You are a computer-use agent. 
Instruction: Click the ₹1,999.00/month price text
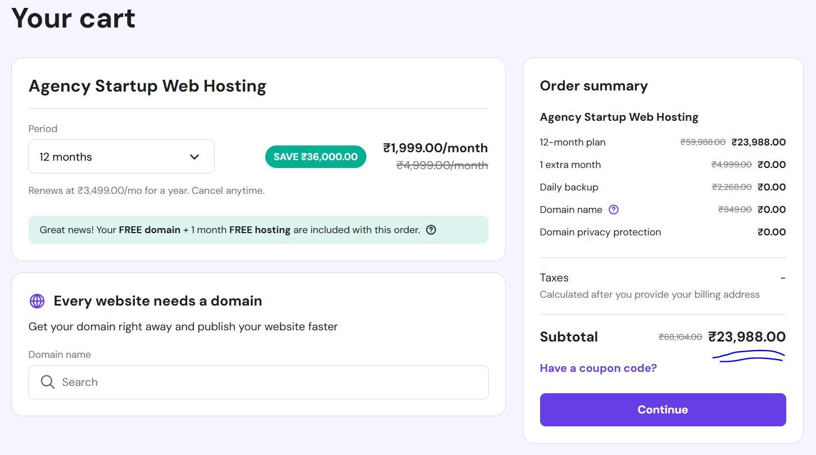[435, 148]
